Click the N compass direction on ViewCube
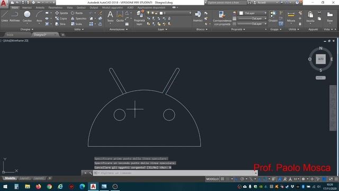Viewport: 339px width, 191px height. [320, 48]
